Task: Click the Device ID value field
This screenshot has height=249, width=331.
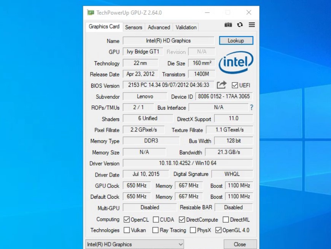Action: point(224,96)
